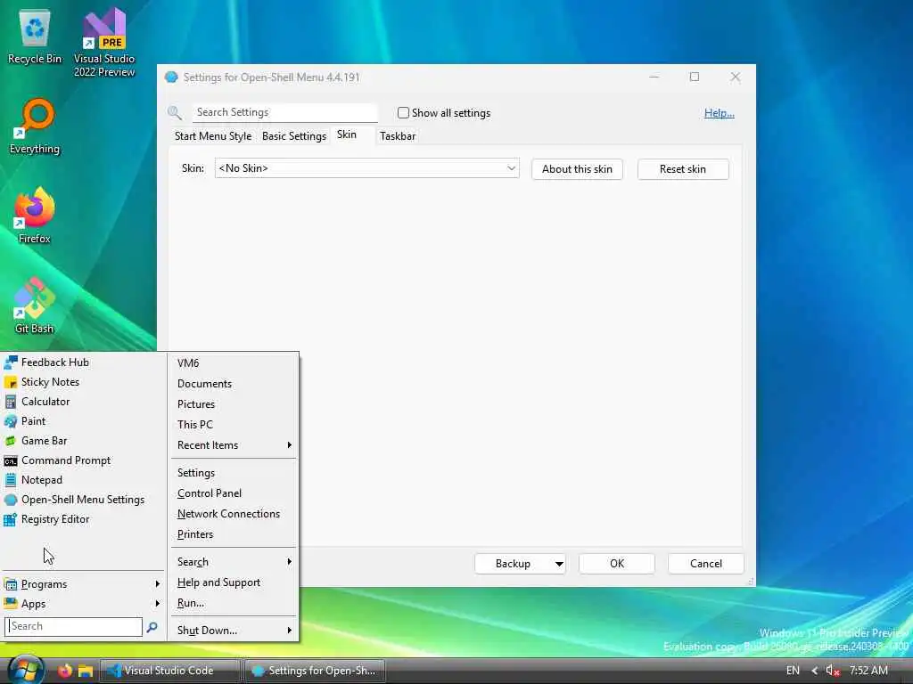Open Pictures from start menu
The height and width of the screenshot is (684, 913).
tap(234, 404)
